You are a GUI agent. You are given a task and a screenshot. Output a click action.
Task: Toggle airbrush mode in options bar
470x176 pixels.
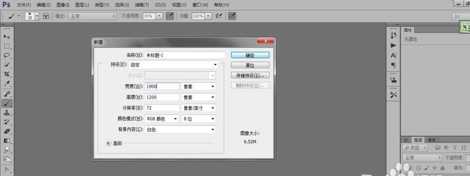(219, 16)
